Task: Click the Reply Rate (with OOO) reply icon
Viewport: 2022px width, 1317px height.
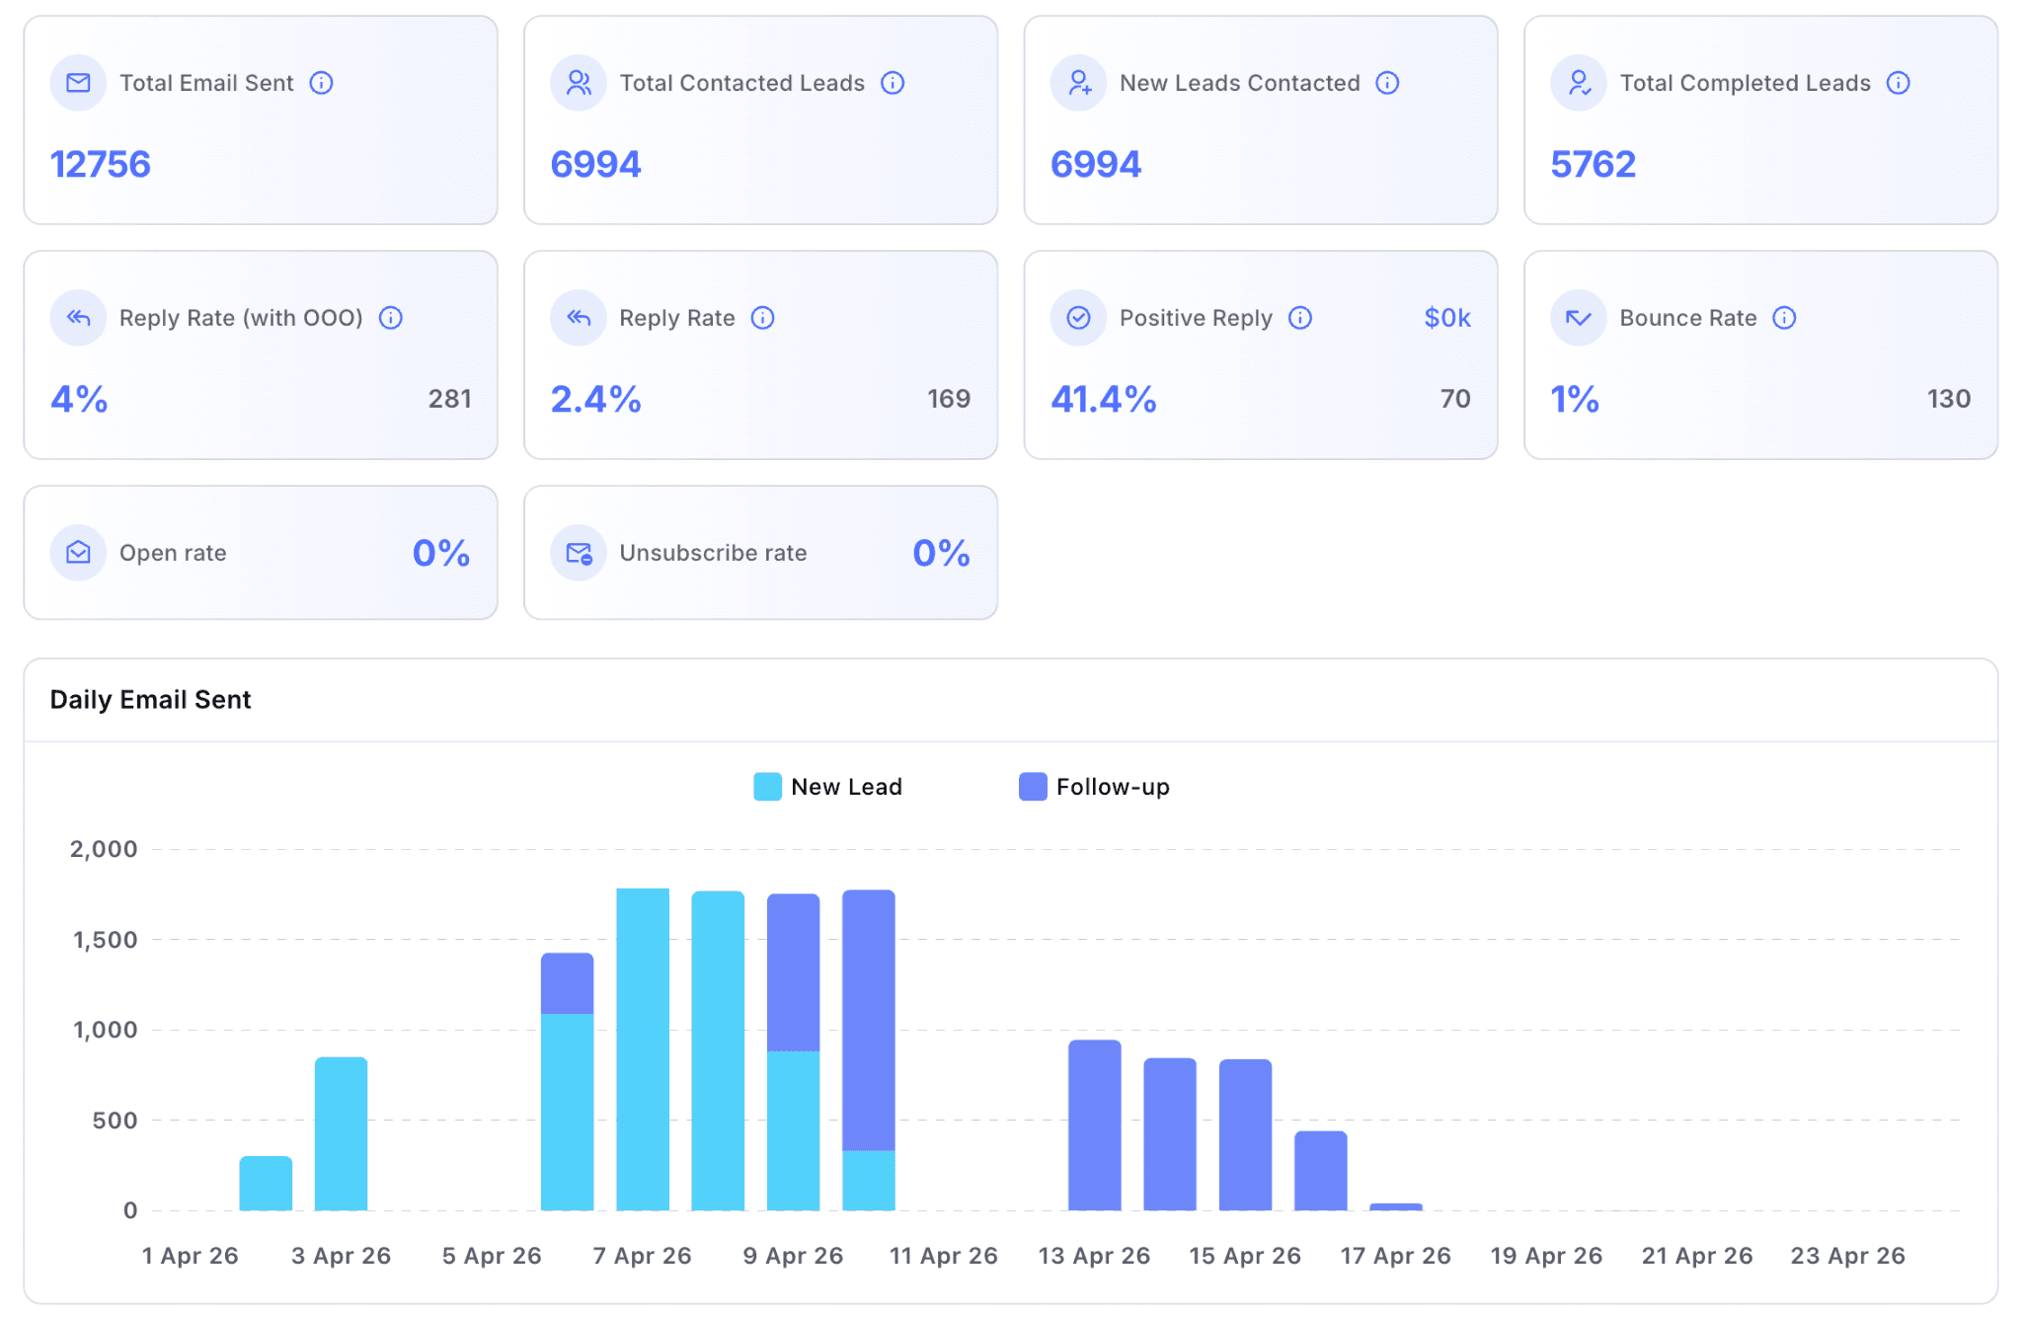Action: [78, 318]
